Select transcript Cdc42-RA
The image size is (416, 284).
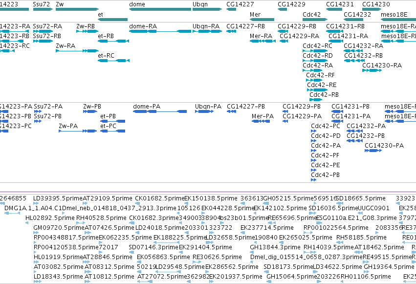(312, 70)
